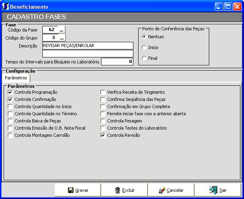The image size is (244, 199).
Task: Switch to the Parâmetros tab
Action: pyautogui.click(x=16, y=78)
